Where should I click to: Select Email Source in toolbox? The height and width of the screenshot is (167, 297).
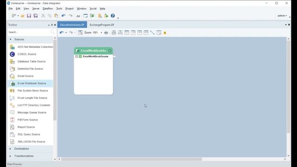[31, 76]
